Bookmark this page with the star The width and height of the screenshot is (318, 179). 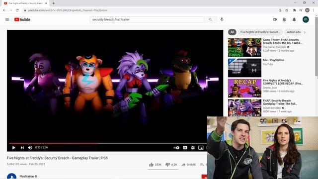[x=287, y=10]
